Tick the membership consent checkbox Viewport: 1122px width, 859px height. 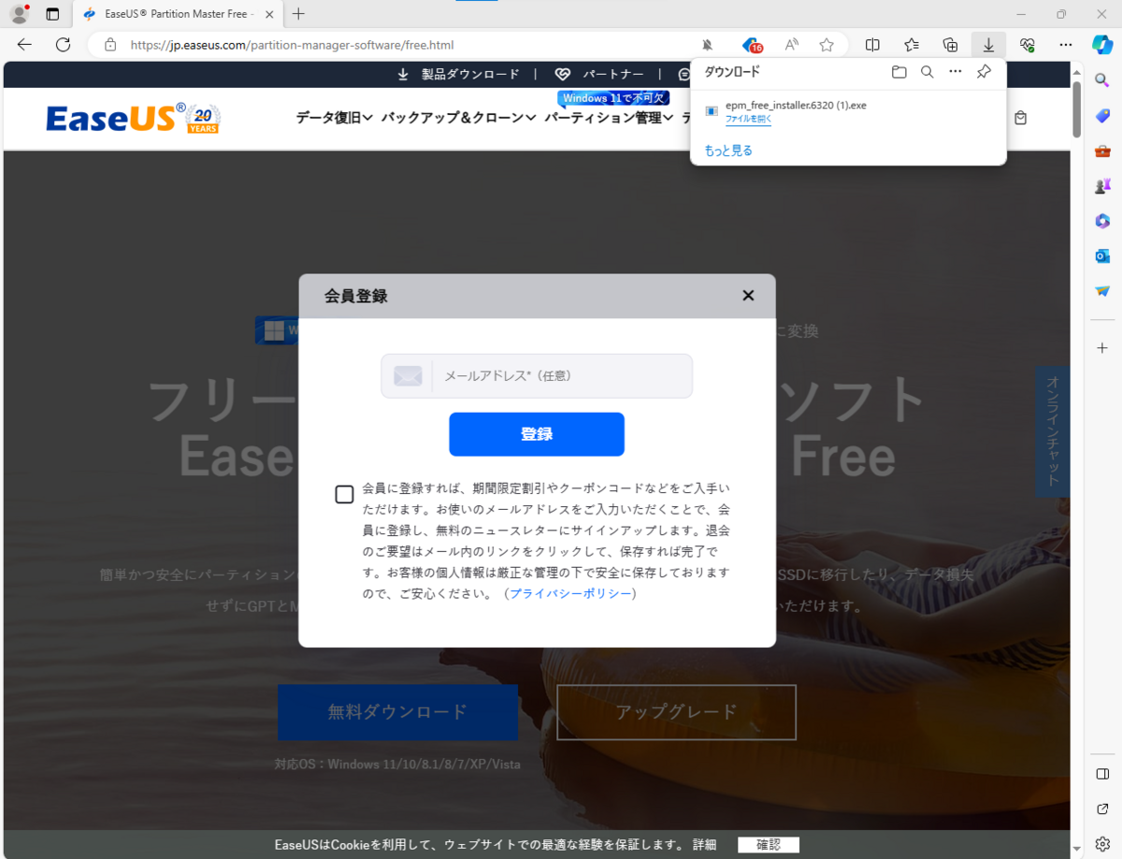(344, 494)
